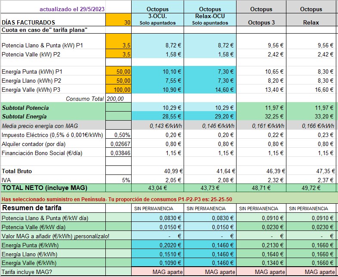Select the orange Potencia Valle P2 input cell

[x=118, y=53]
